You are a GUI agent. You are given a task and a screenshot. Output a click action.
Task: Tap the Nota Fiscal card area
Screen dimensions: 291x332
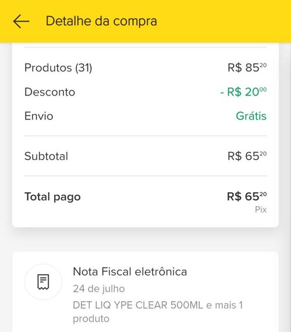point(145,292)
